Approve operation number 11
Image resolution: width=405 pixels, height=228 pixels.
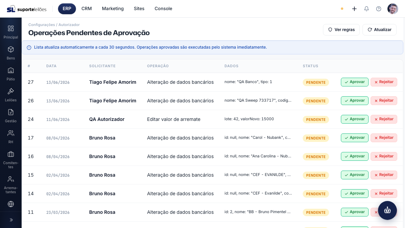pos(355,212)
